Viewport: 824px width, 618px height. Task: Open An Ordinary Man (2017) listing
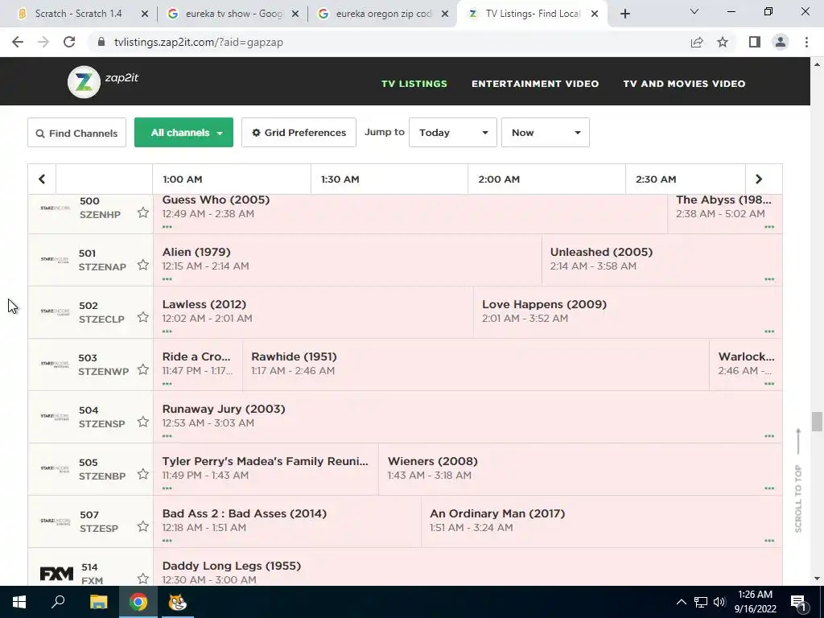[x=497, y=513]
